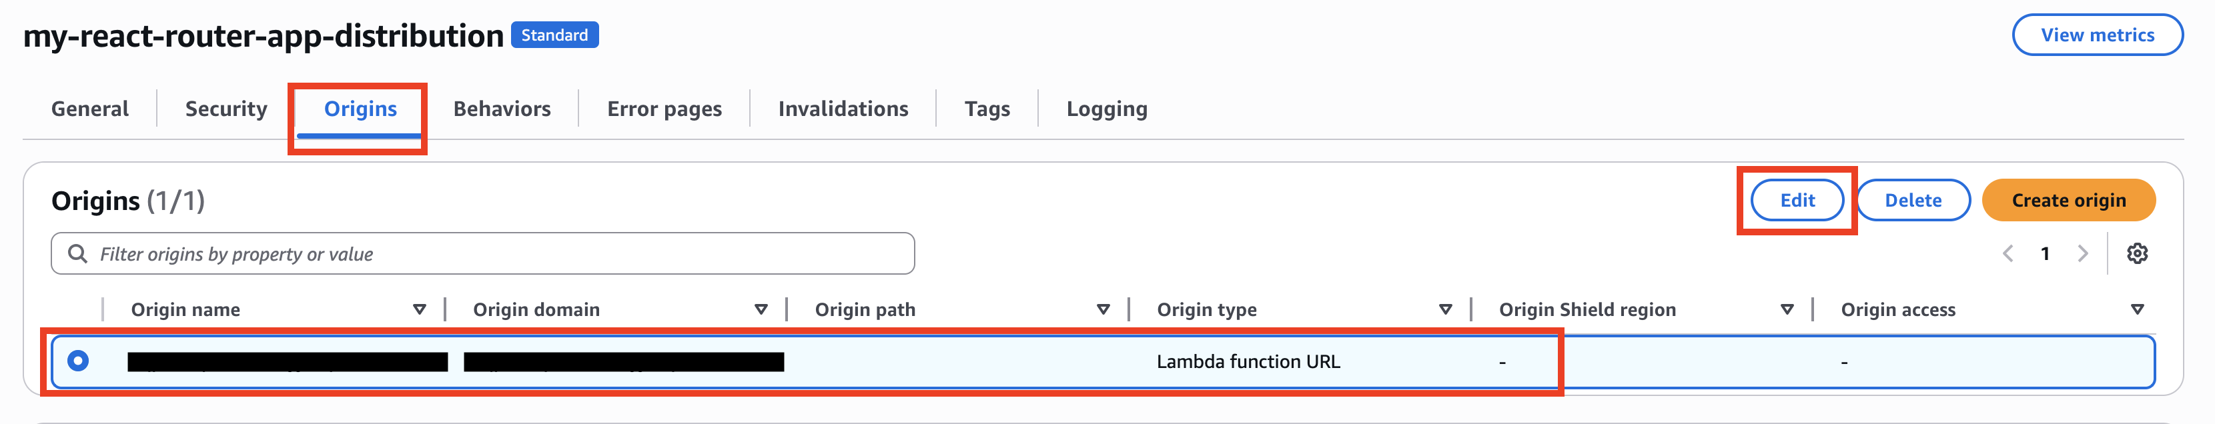Switch to the Behaviors tab

(502, 109)
